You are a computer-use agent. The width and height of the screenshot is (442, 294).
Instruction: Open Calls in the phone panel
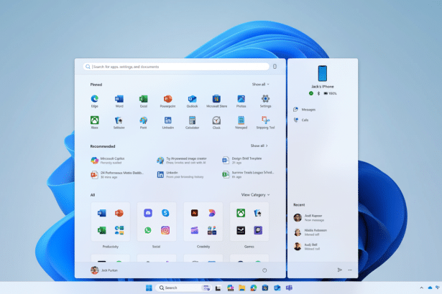pyautogui.click(x=301, y=120)
